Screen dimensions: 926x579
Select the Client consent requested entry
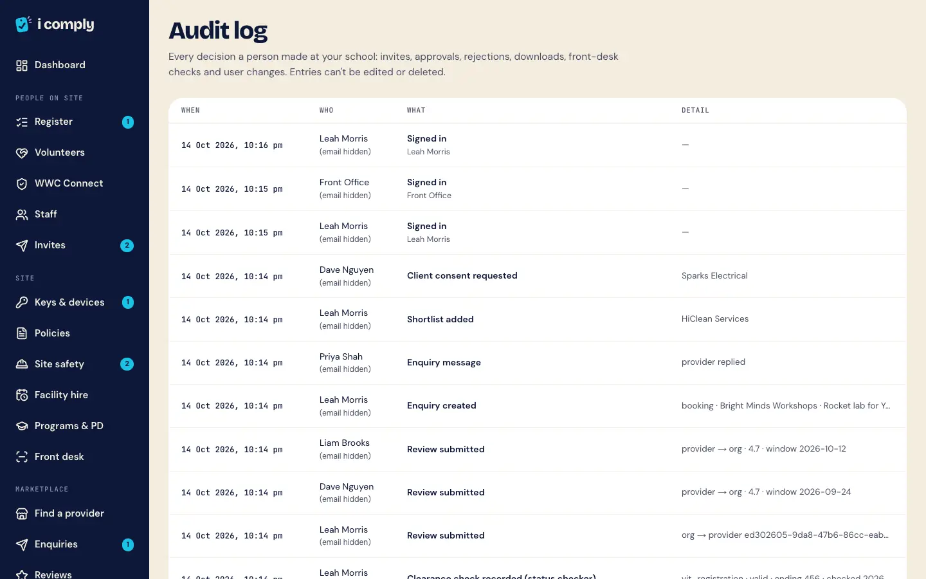(x=462, y=276)
